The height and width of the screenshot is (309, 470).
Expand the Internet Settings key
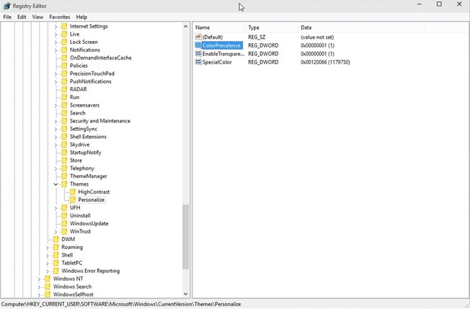(56, 27)
